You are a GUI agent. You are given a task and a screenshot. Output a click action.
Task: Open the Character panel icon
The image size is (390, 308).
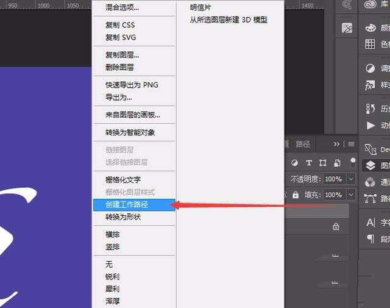(370, 223)
